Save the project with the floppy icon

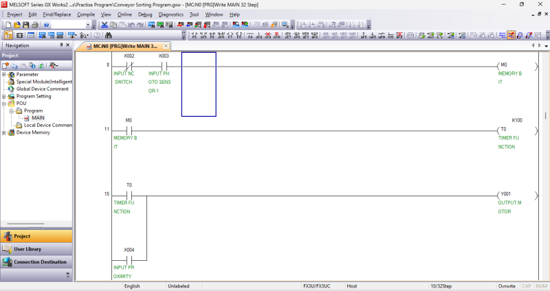pyautogui.click(x=25, y=25)
